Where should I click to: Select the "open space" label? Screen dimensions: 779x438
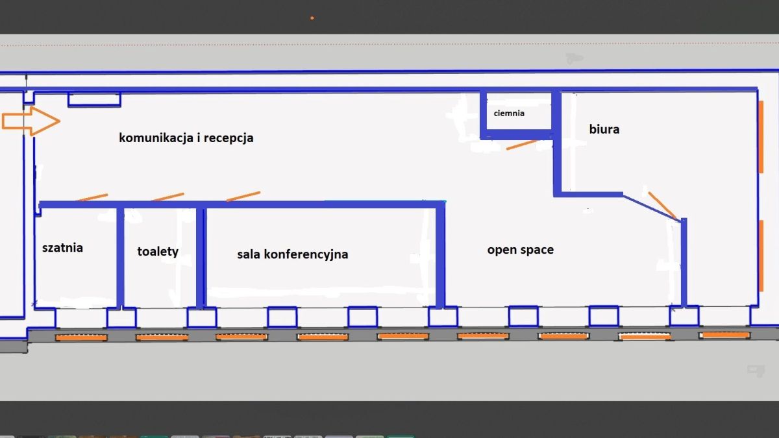tap(520, 250)
